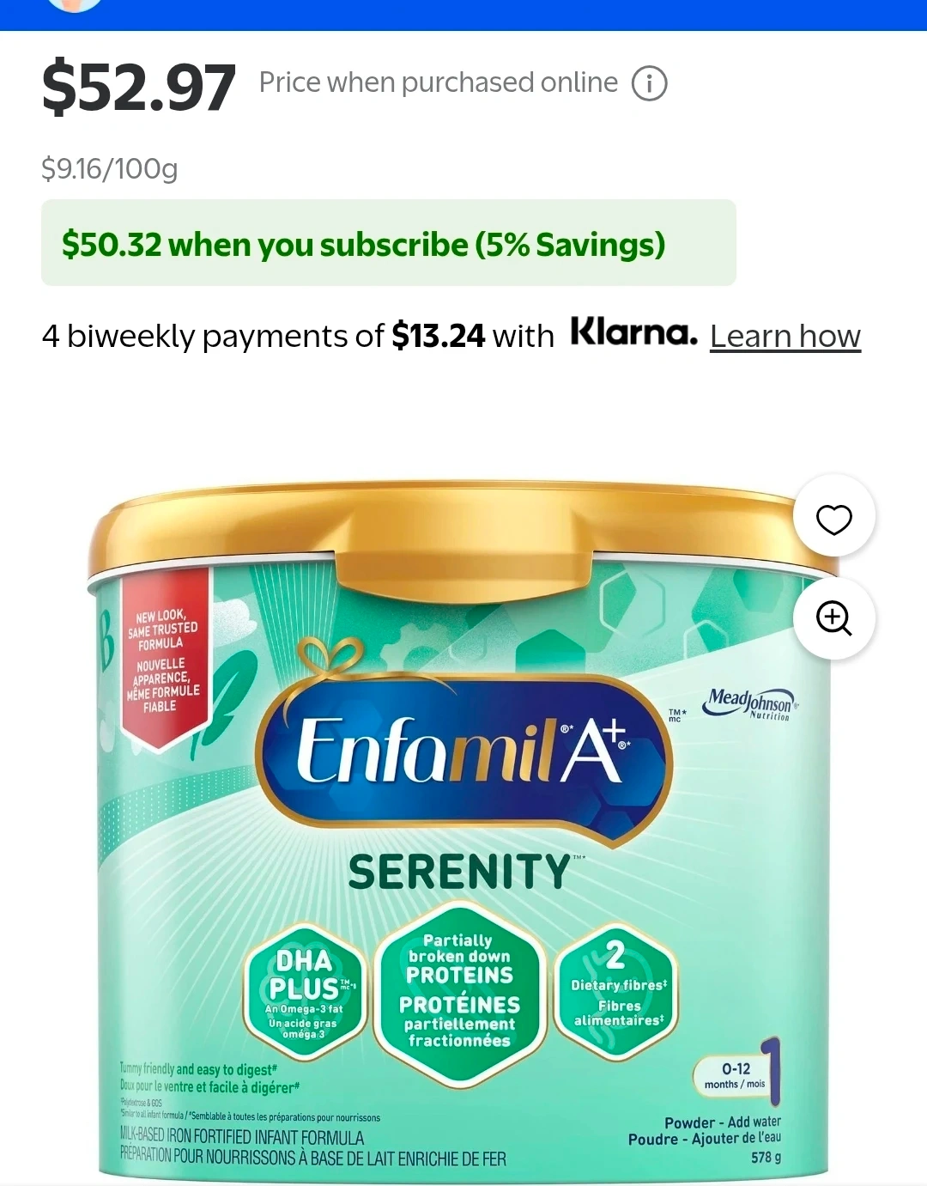Viewport: 927px width, 1186px height.
Task: Zoom the product image with the magnifier icon
Action: click(833, 618)
